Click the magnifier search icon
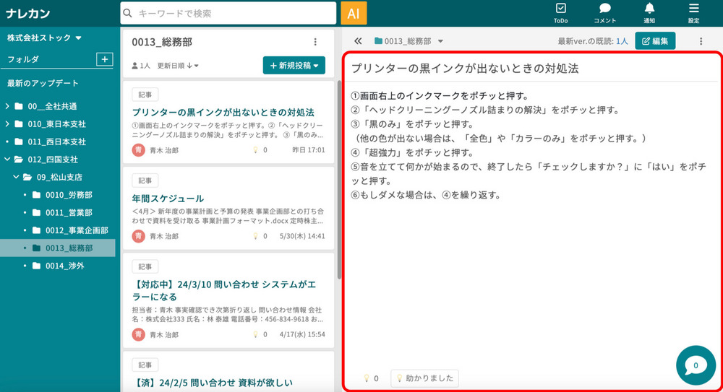 pyautogui.click(x=128, y=14)
